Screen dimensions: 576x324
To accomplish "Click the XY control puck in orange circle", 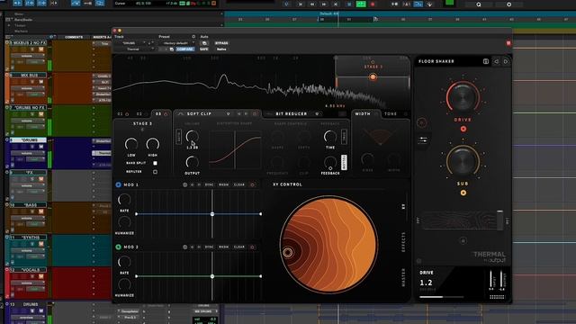I will pos(288,252).
